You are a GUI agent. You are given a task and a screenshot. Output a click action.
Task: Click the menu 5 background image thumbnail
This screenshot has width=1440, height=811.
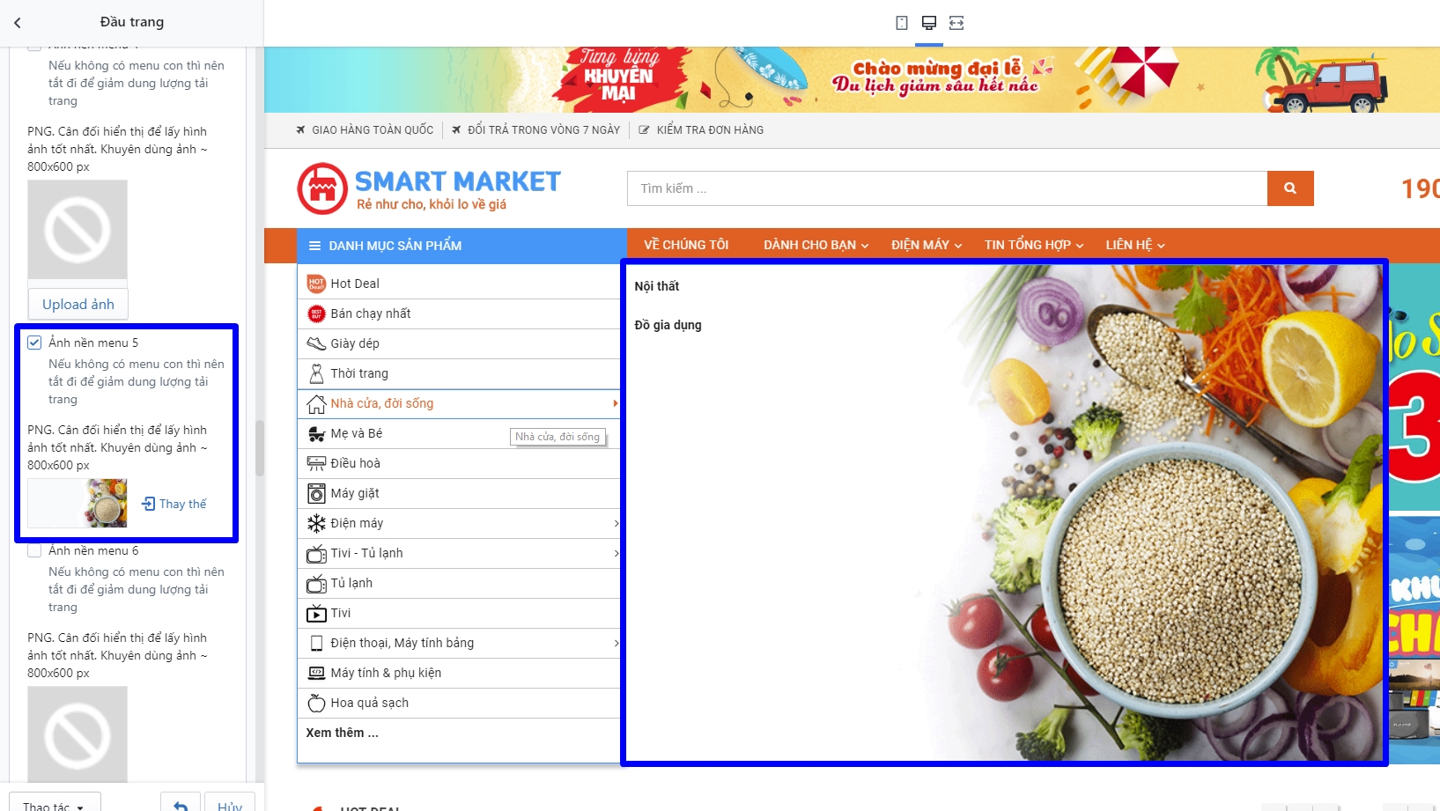78,503
